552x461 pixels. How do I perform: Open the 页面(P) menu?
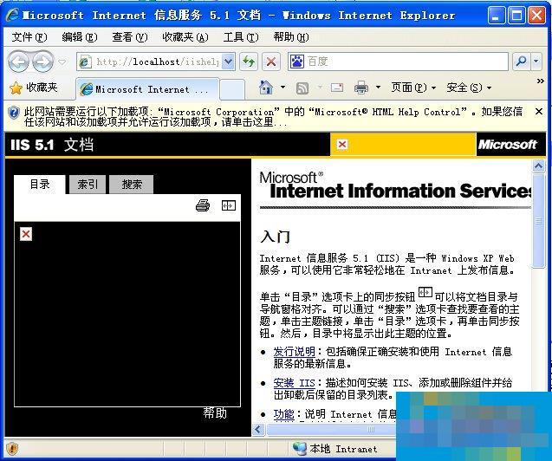(413, 88)
